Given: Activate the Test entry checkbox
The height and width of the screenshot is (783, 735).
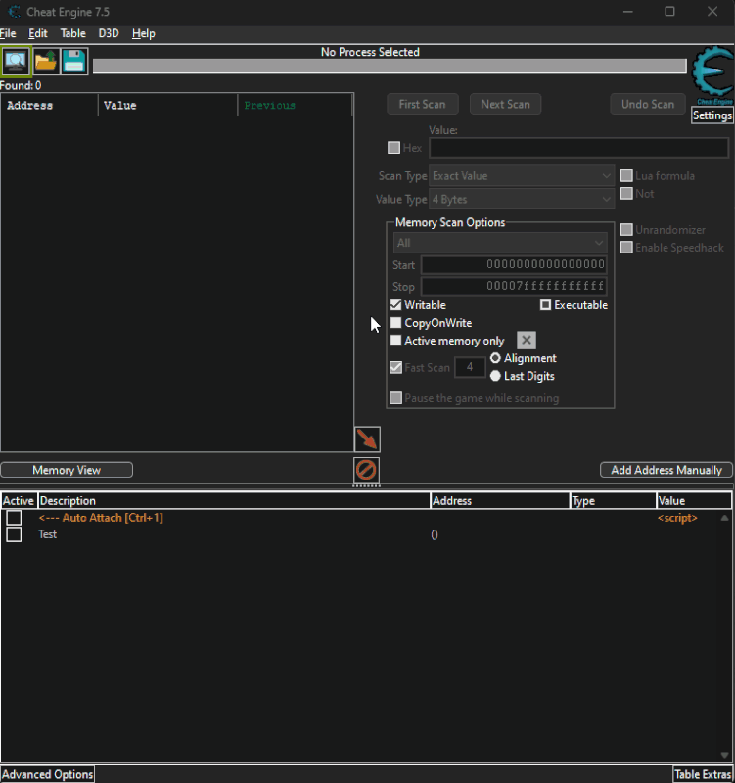Looking at the screenshot, I should (14, 534).
